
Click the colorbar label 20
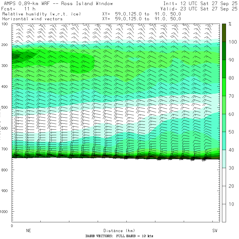(x=231, y=186)
